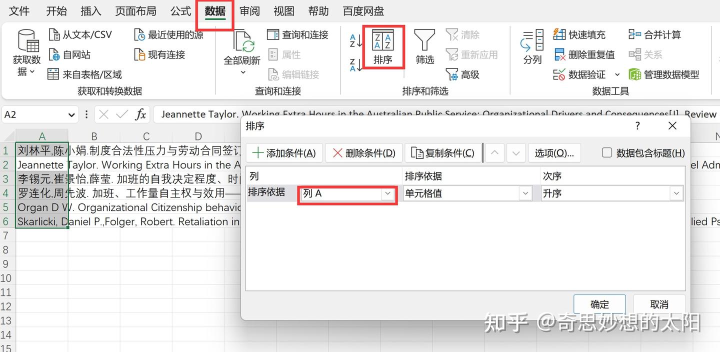Open the 单元格值 sort-on dropdown
Viewport: 720px width, 352px height.
click(525, 193)
